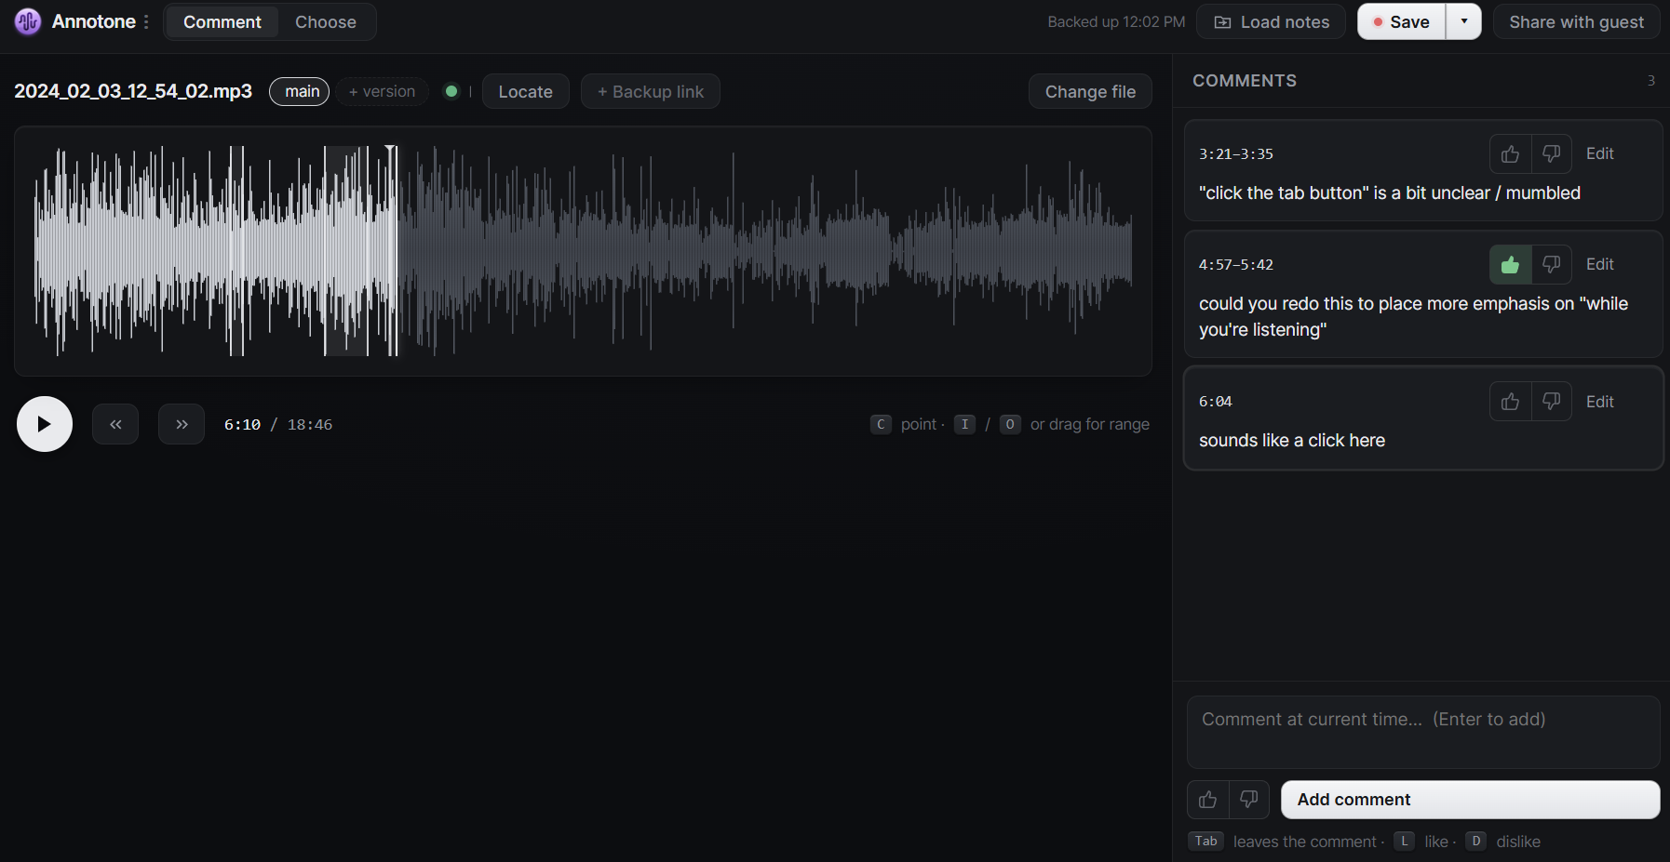Play the audio file
This screenshot has height=862, width=1670.
(x=45, y=424)
